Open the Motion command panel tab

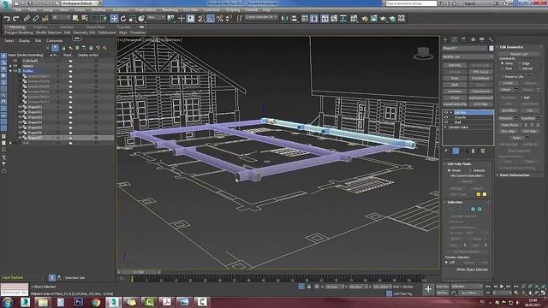(x=473, y=39)
